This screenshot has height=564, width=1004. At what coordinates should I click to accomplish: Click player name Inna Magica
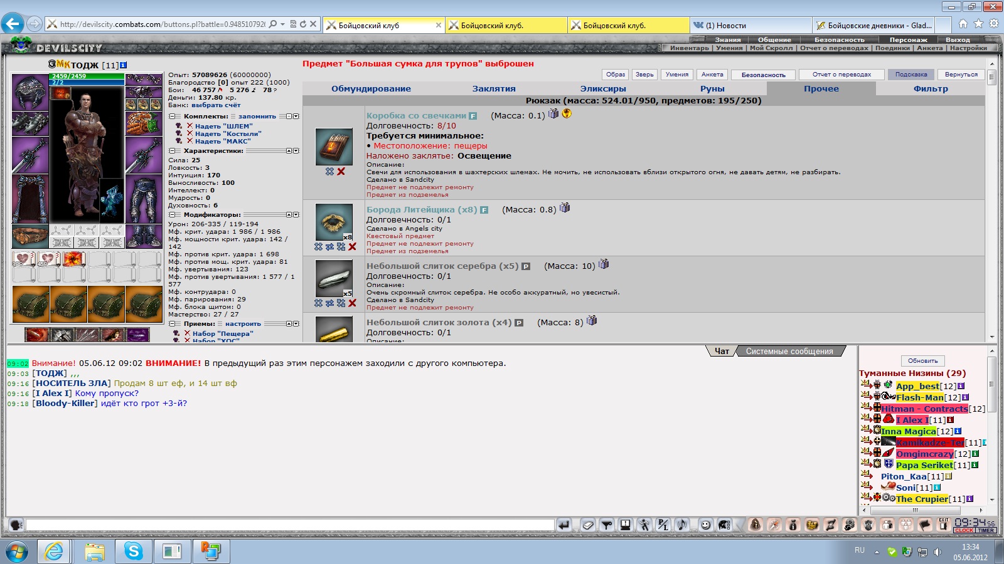[909, 431]
